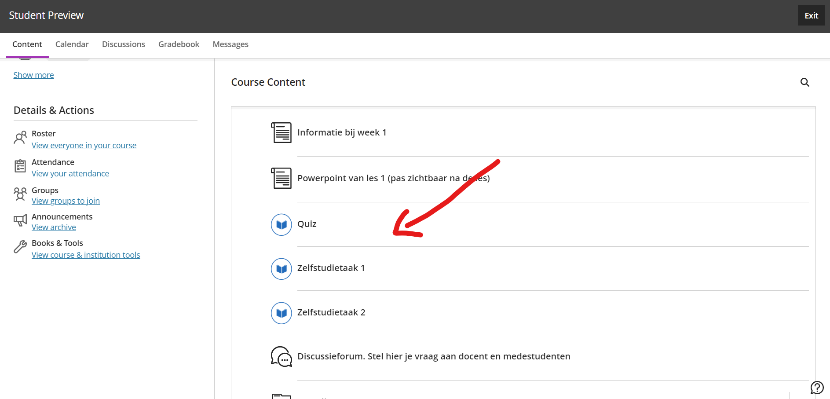Click the Attendance clipboard icon
This screenshot has height=399, width=830.
pyautogui.click(x=20, y=166)
